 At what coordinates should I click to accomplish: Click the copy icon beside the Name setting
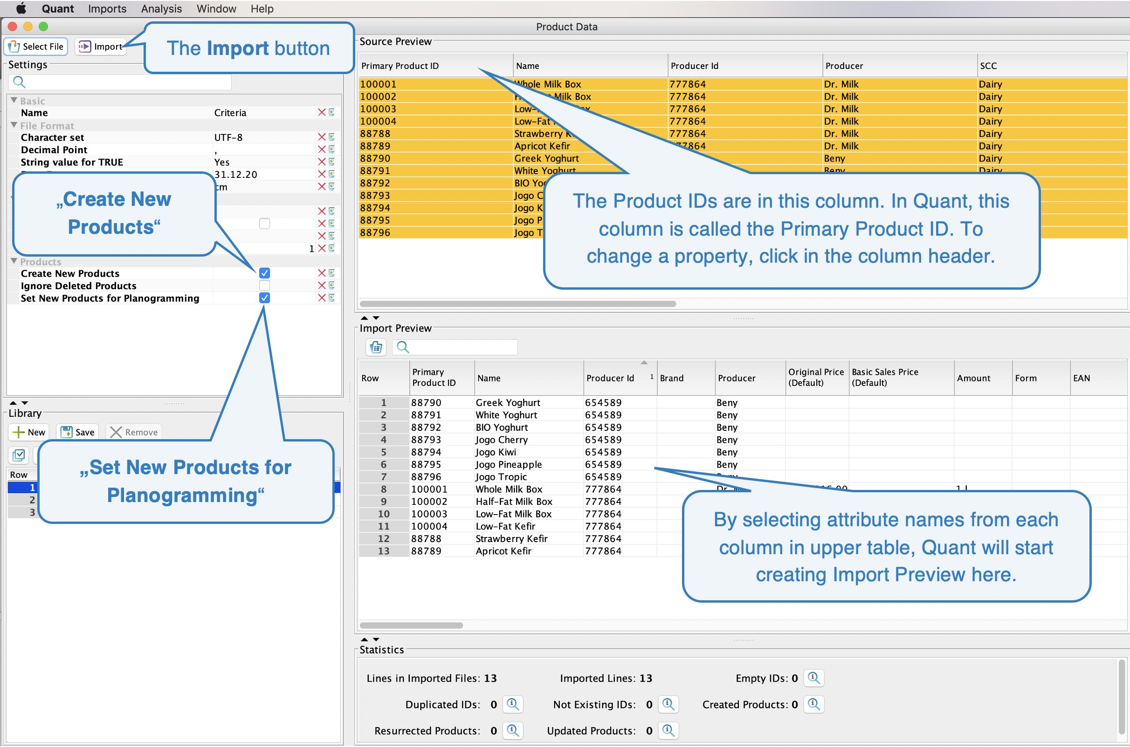pos(332,112)
